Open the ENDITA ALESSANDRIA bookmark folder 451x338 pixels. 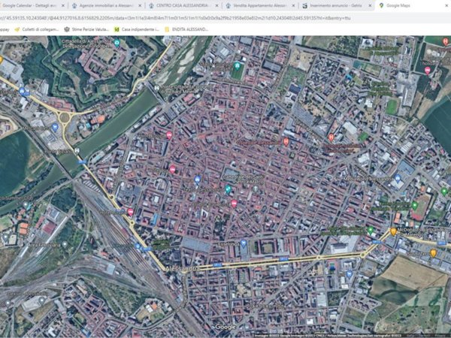point(191,29)
